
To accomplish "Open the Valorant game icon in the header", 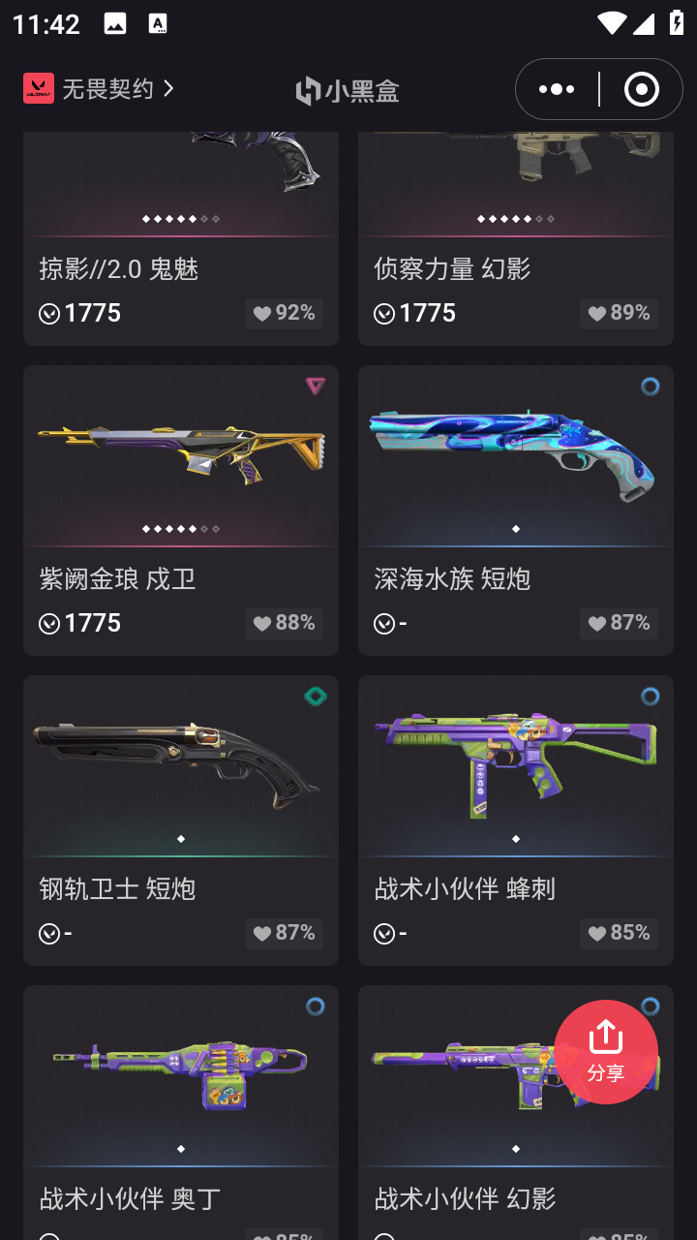I will (39, 88).
